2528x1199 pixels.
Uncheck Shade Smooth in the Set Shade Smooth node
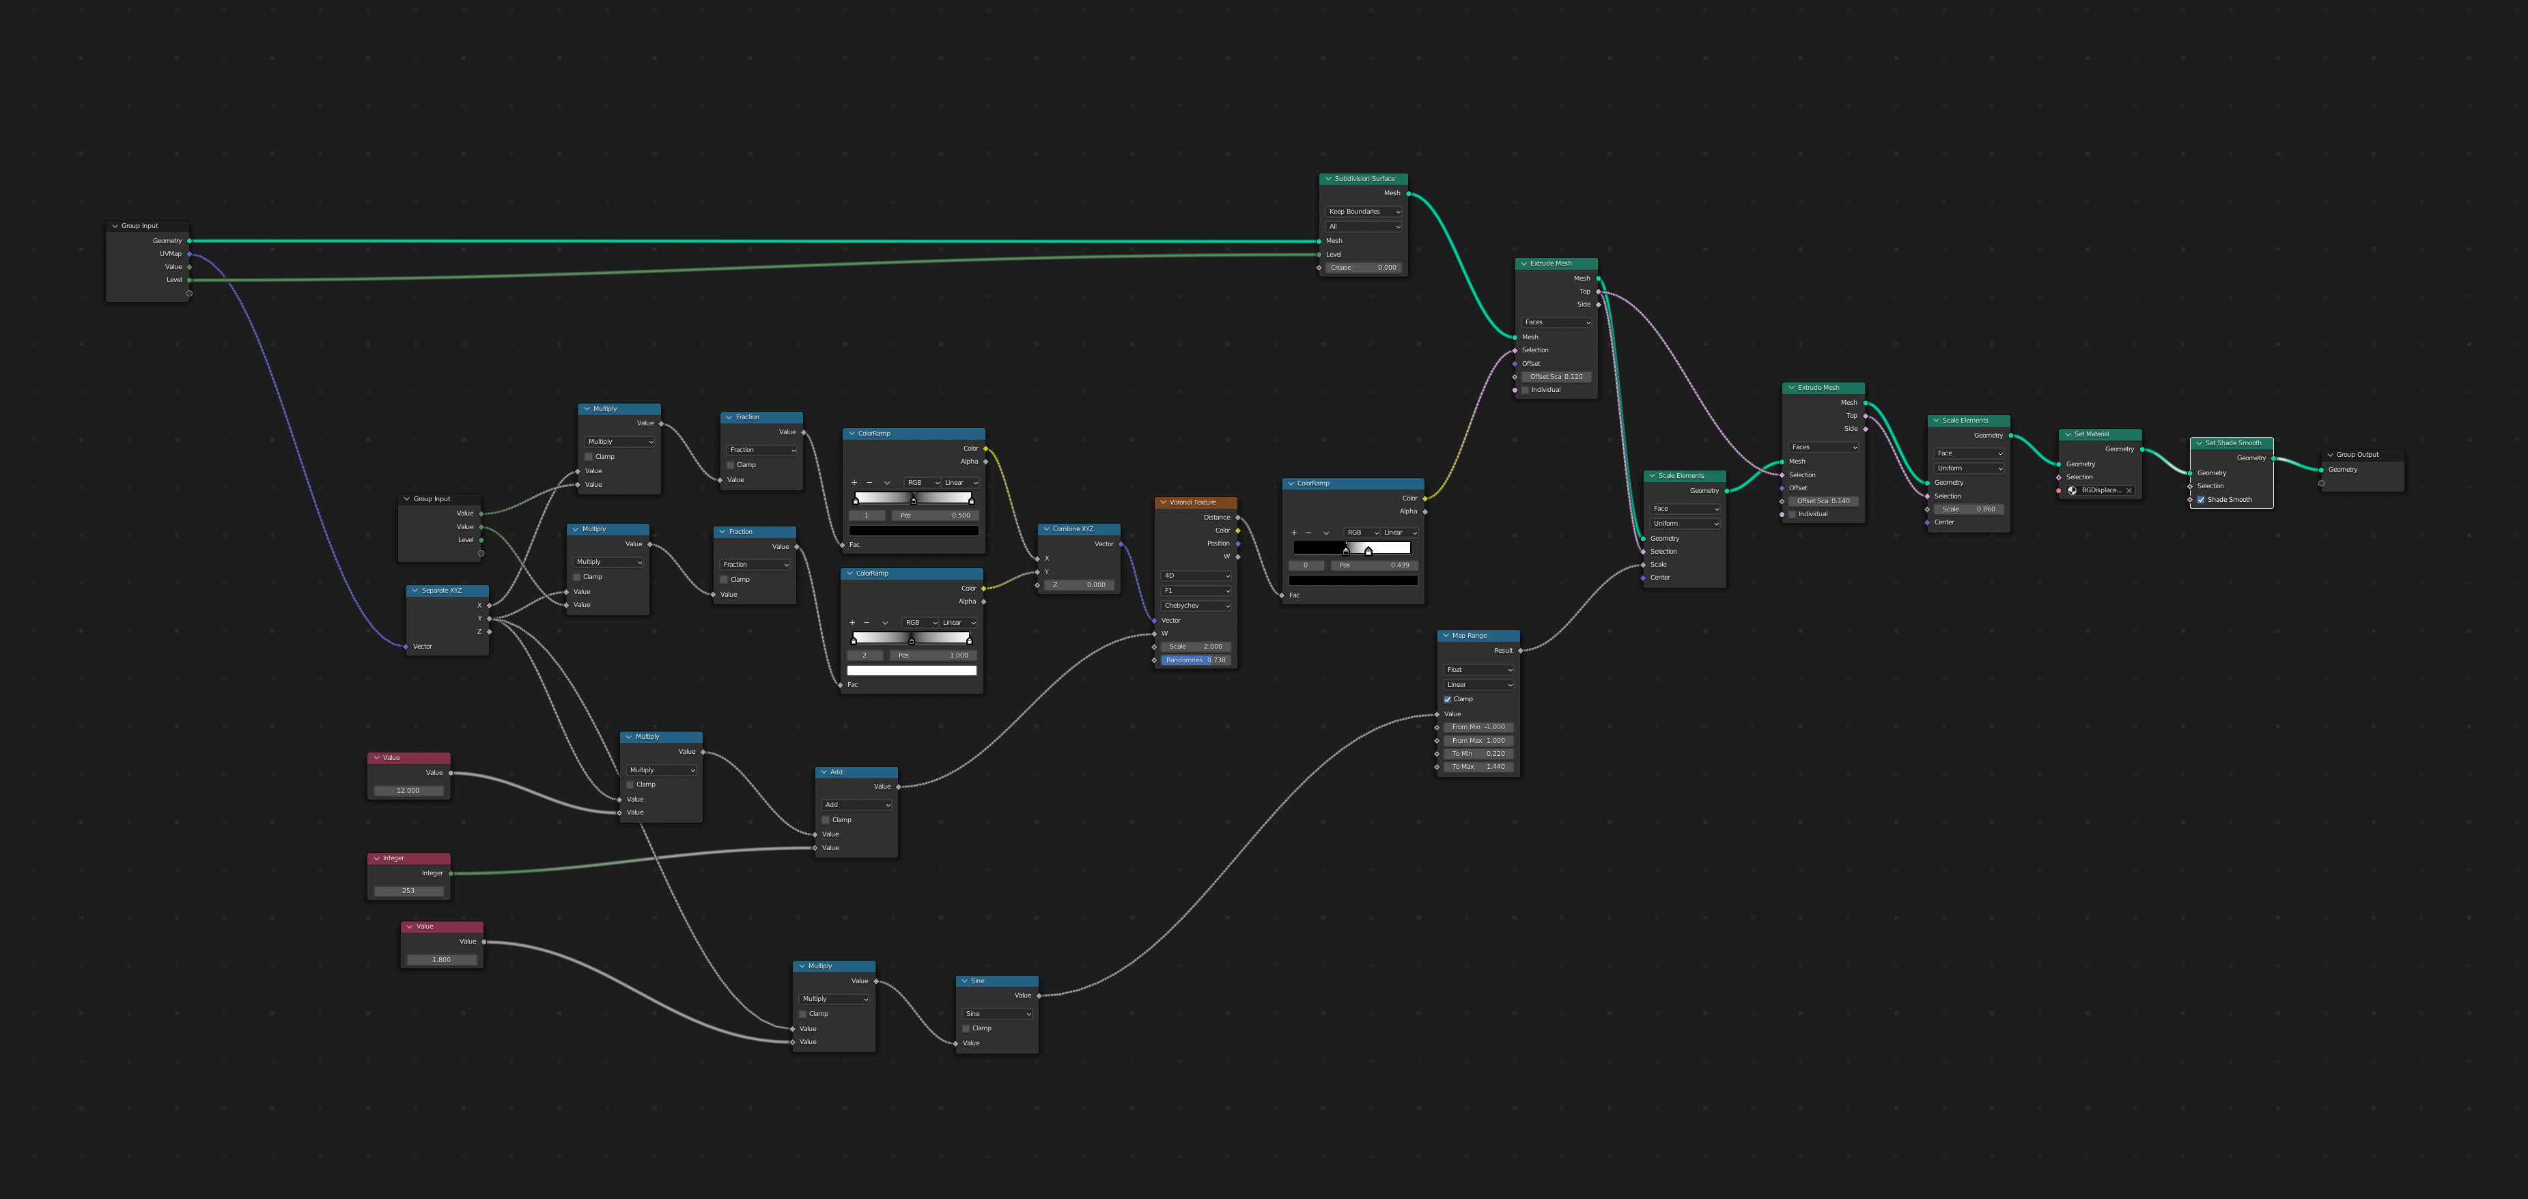pos(2200,499)
